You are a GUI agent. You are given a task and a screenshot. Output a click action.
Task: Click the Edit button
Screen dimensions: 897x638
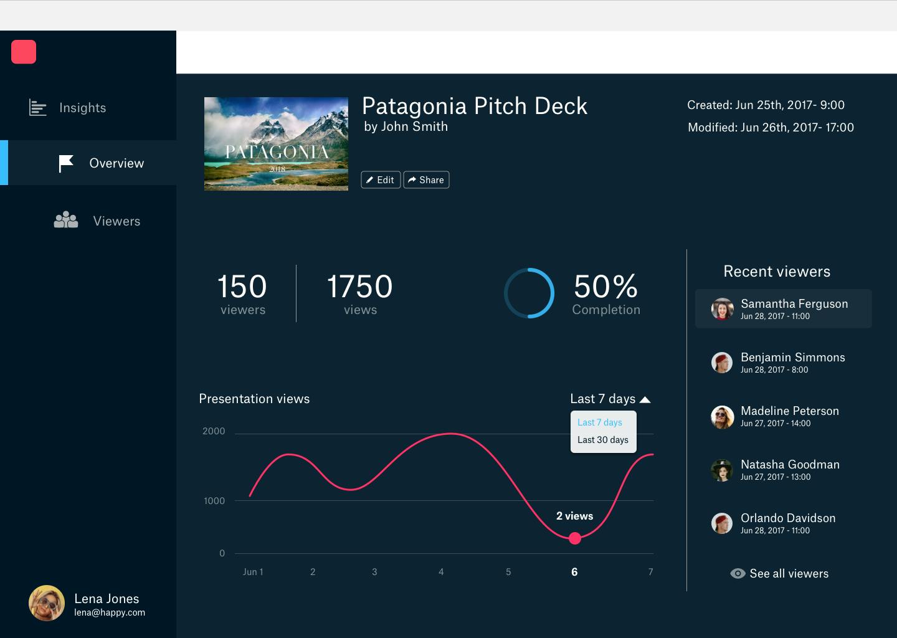(x=381, y=180)
